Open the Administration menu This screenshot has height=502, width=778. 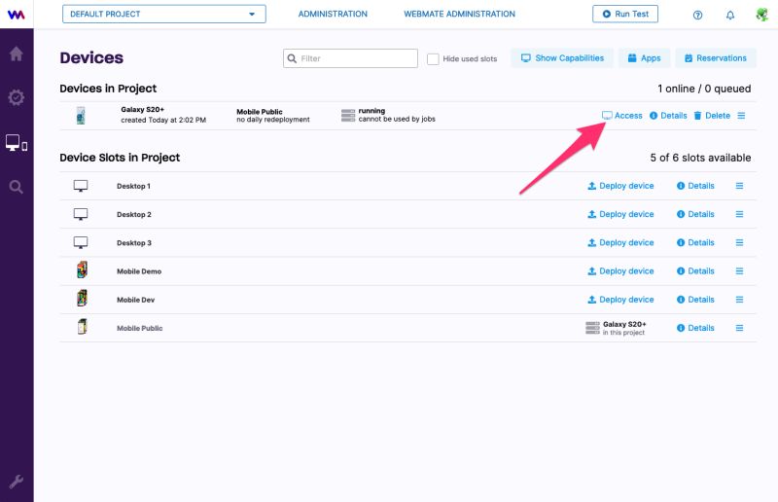click(x=333, y=14)
